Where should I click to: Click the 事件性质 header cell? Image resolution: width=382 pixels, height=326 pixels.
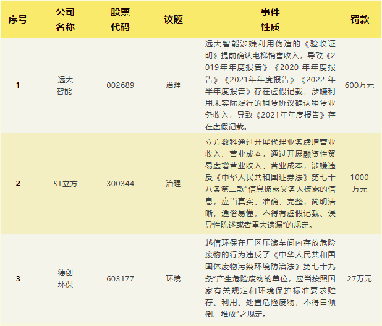coord(270,19)
